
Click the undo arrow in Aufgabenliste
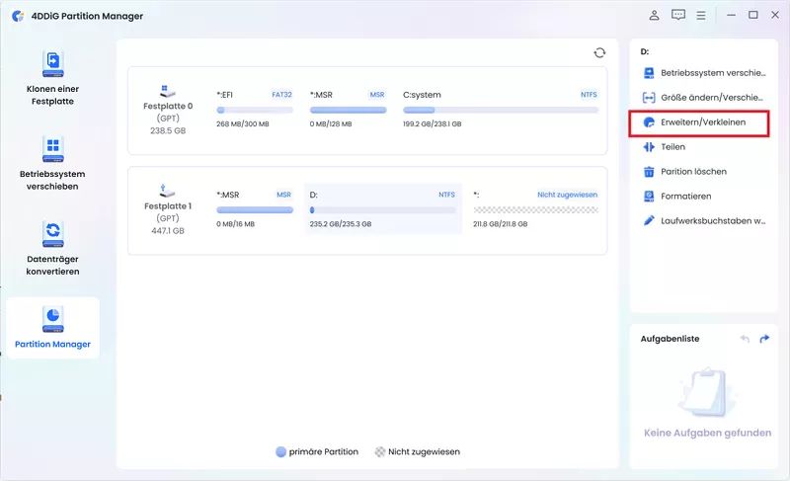tap(745, 339)
